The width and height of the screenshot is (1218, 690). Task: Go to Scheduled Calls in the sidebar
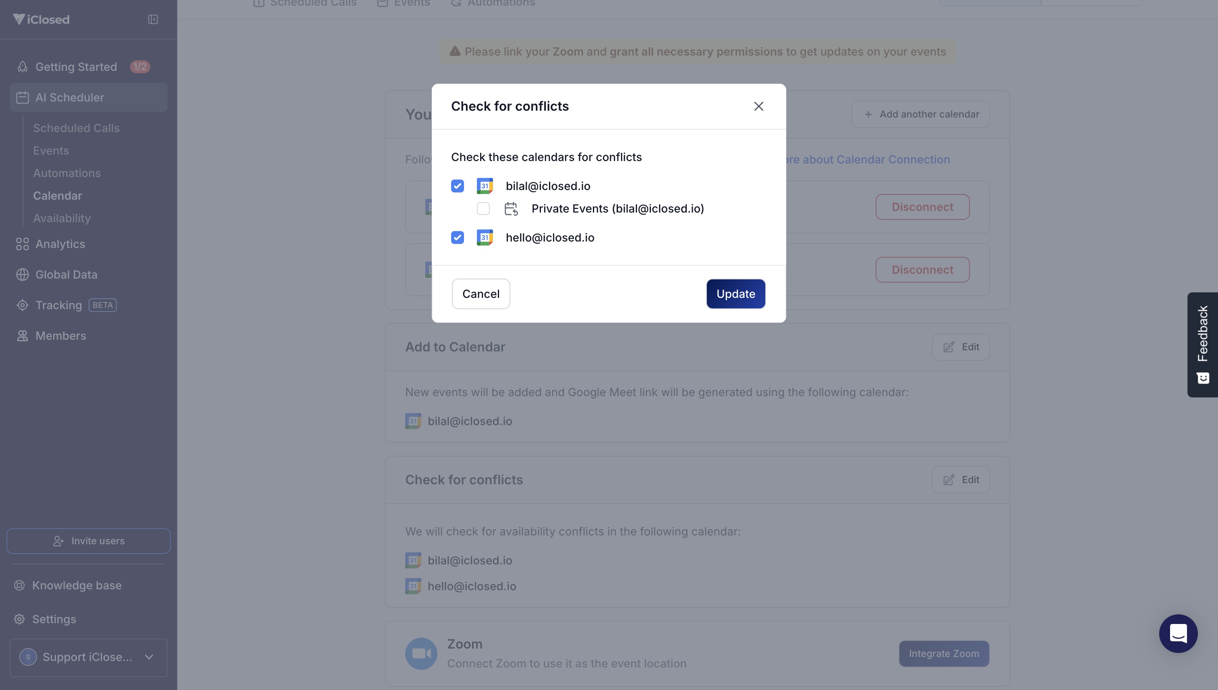pos(76,128)
